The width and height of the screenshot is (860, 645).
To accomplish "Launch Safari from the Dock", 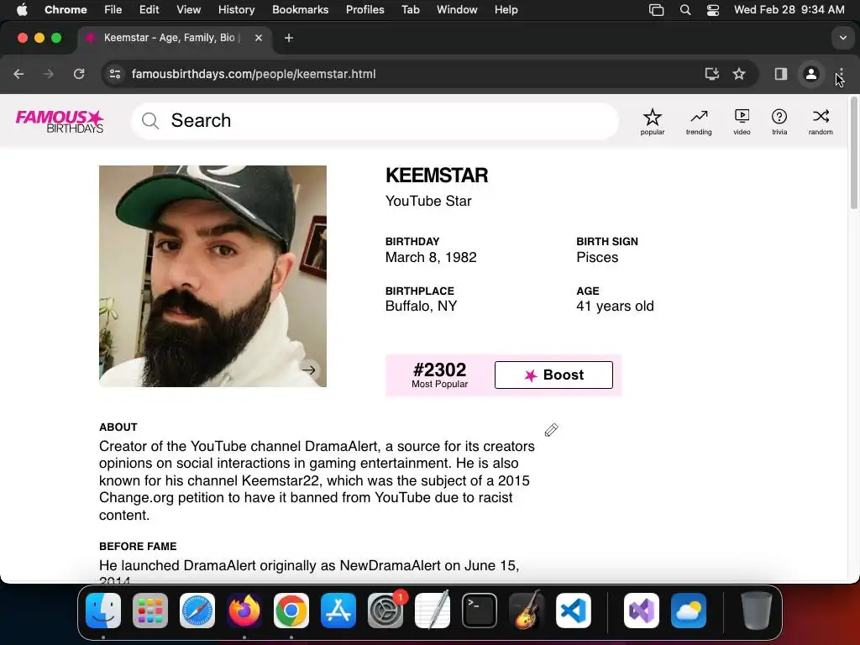I will tap(197, 611).
